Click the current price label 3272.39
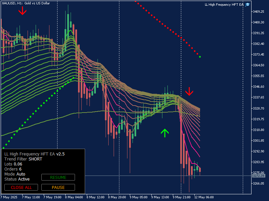 [259, 176]
